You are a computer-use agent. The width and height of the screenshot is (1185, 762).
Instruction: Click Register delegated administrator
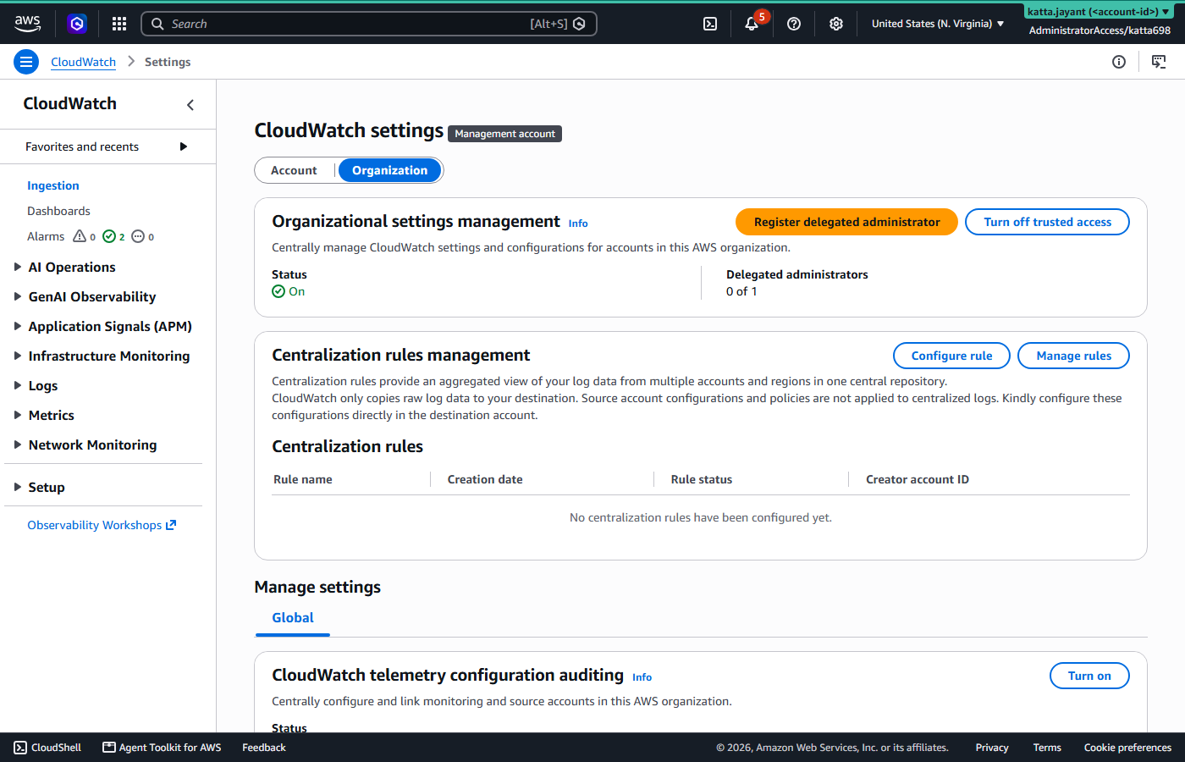coord(846,222)
